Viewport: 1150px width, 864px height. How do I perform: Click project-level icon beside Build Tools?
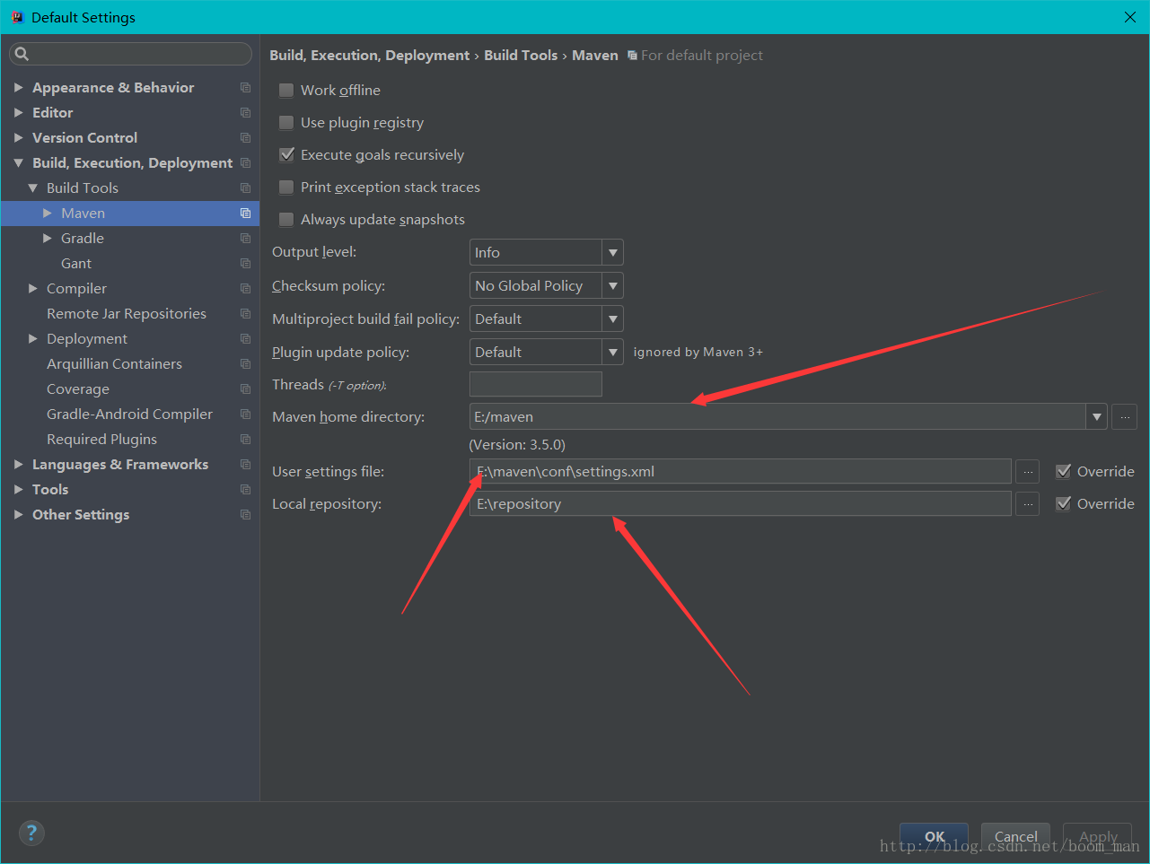pos(245,188)
